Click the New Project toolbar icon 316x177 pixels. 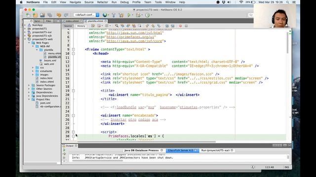(35, 15)
